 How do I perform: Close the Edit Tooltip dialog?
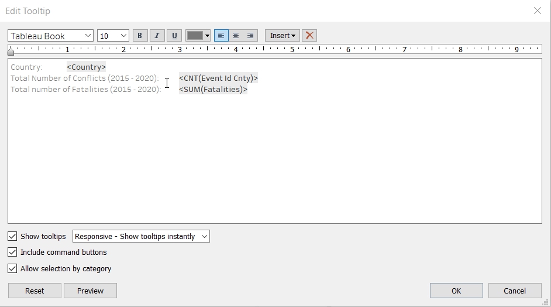coord(538,11)
